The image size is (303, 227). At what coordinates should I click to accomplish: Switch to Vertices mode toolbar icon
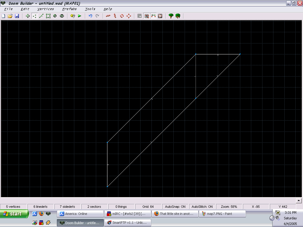pos(34,16)
